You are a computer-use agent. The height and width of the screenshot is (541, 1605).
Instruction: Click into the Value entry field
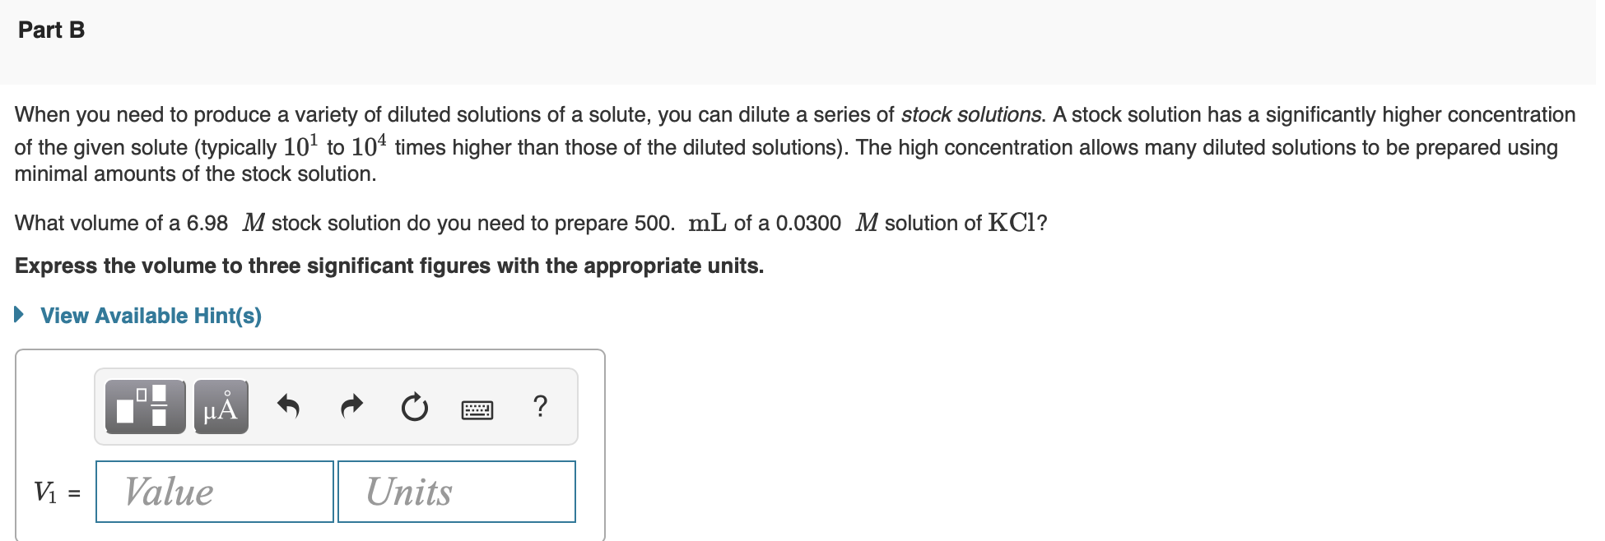pos(213,491)
